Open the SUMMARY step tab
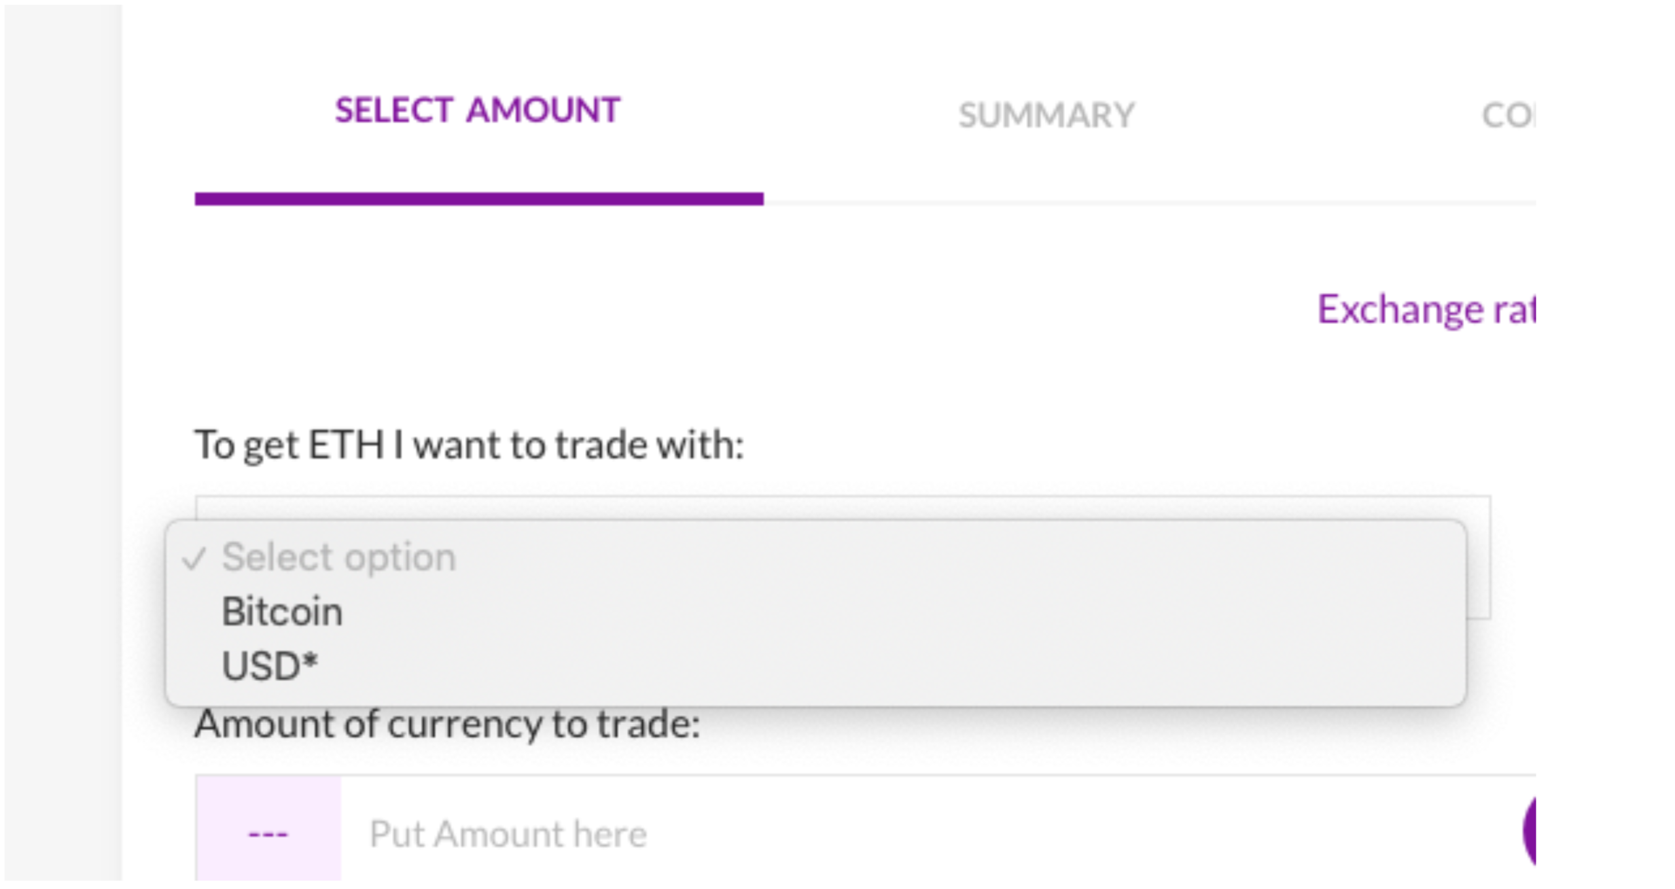 [x=1046, y=116]
